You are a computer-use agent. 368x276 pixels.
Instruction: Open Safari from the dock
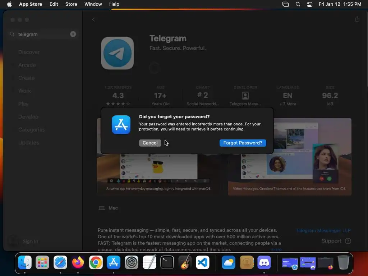click(x=60, y=262)
